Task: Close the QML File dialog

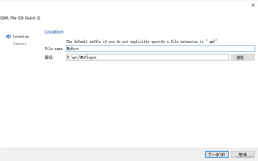Action: pyautogui.click(x=253, y=5)
